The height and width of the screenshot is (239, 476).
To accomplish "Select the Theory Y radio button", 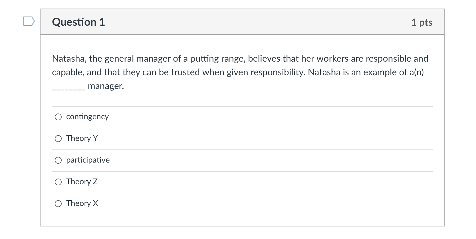I will pos(58,139).
